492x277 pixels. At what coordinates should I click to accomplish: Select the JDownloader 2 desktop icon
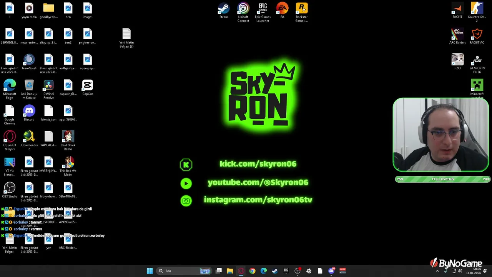29,141
